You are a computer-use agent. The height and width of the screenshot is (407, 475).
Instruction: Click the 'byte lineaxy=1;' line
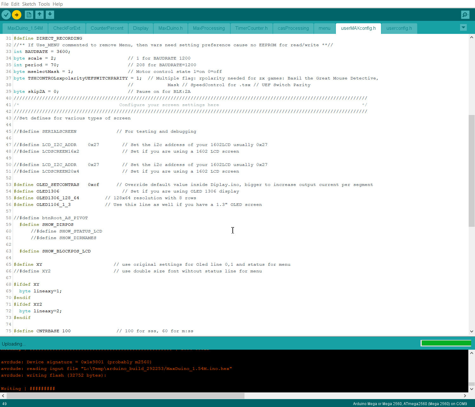[x=41, y=291]
